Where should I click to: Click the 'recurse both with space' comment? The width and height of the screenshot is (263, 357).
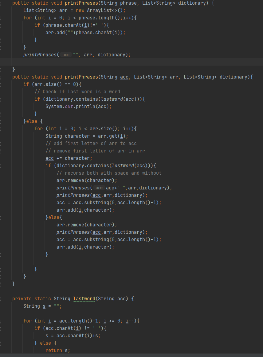point(109,173)
